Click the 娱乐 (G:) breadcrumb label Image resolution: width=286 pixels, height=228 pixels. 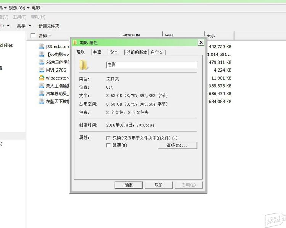click(x=17, y=8)
